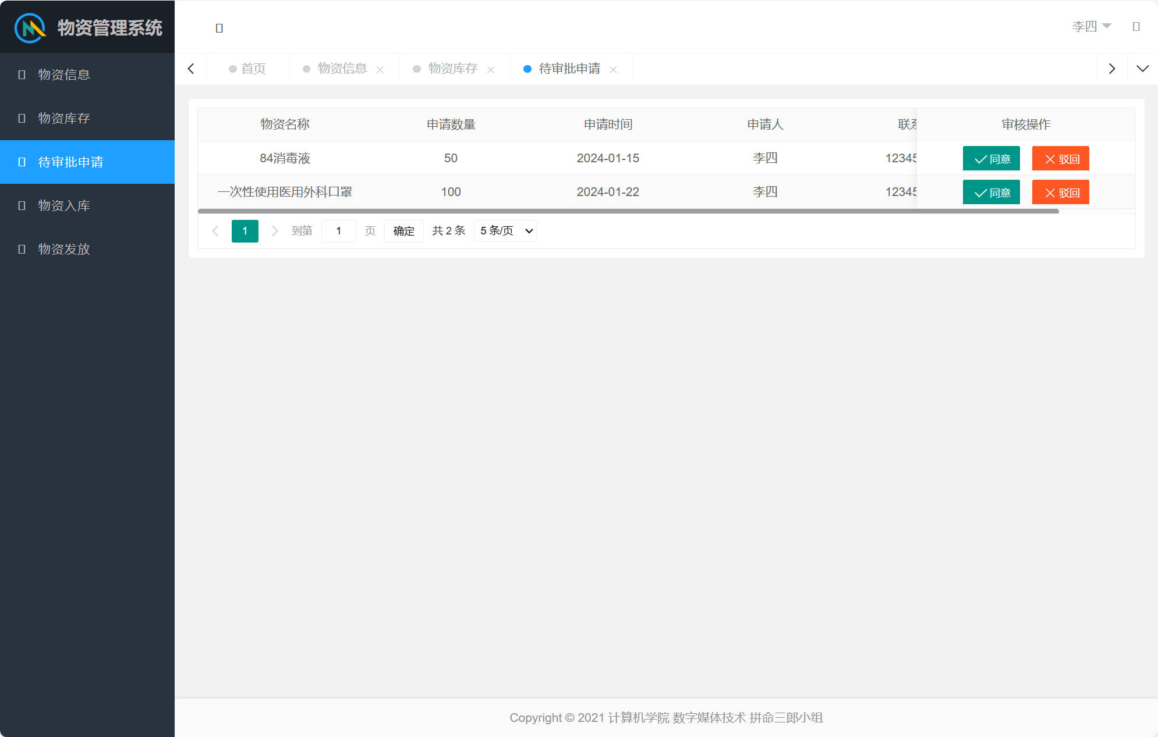Viewport: 1158px width, 737px height.
Task: Click the 物资发放 sidebar menu icon
Action: 22,249
